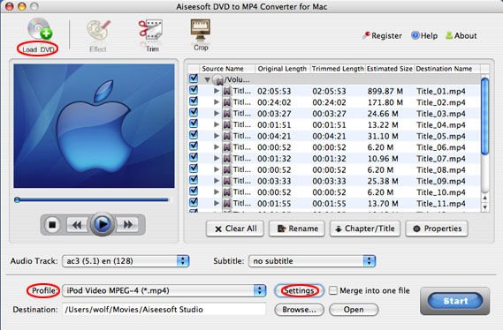Open the Crop tool
The width and height of the screenshot is (503, 330).
click(x=201, y=35)
